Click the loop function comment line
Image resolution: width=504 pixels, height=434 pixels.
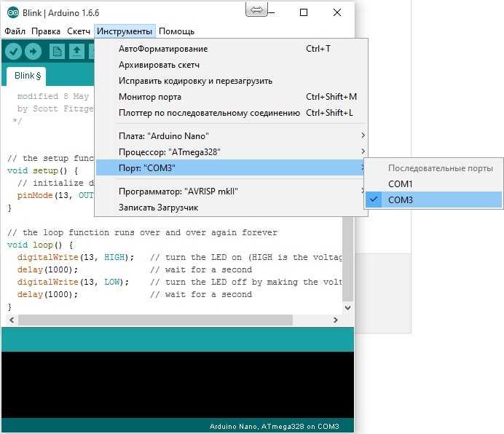click(x=142, y=232)
